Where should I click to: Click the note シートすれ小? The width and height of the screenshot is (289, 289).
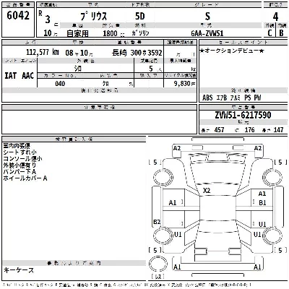[20, 152]
